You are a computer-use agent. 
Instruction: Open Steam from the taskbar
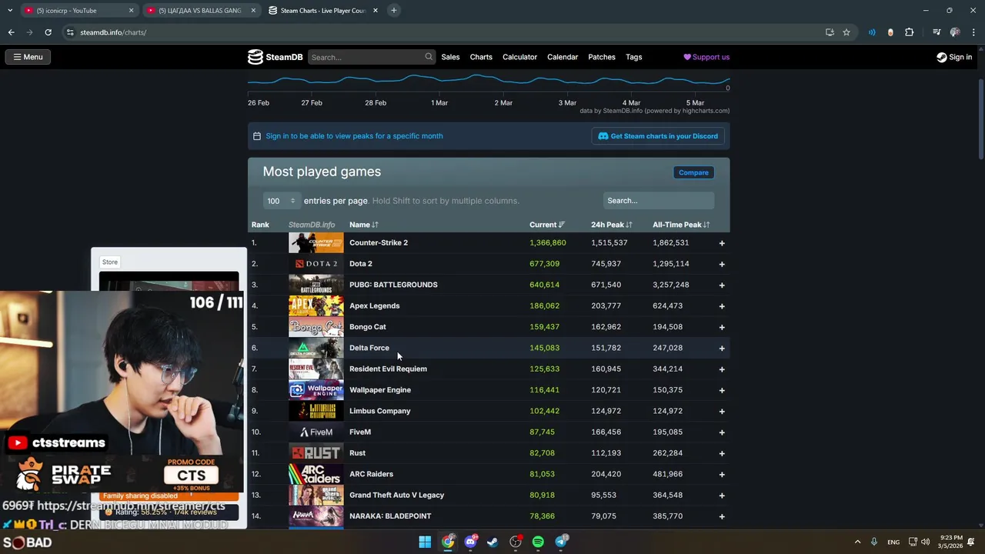(x=492, y=542)
